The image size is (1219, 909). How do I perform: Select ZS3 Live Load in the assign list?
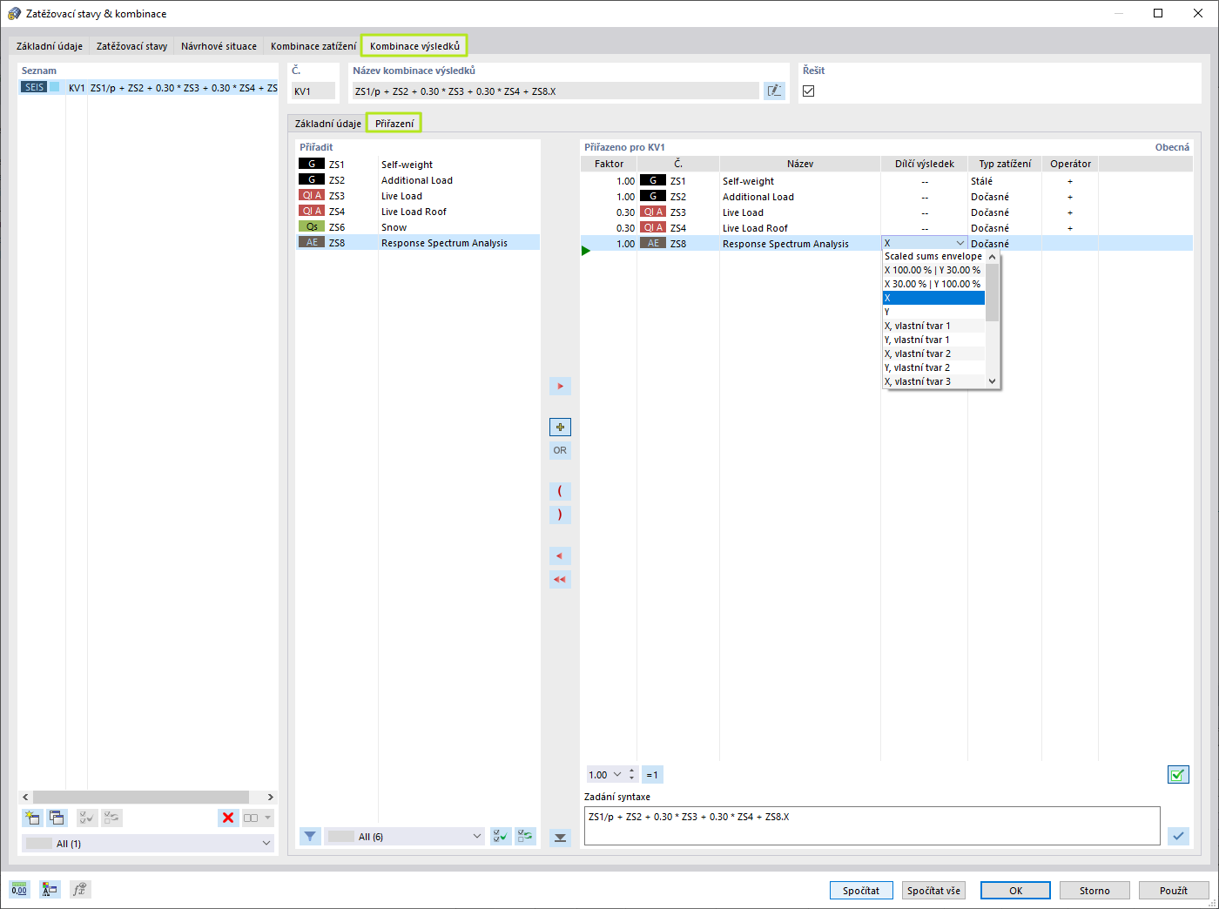point(418,196)
